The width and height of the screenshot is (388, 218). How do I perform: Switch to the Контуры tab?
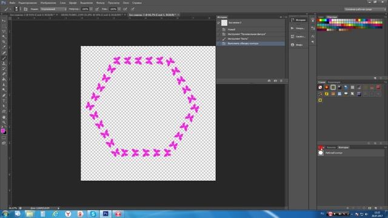point(343,147)
